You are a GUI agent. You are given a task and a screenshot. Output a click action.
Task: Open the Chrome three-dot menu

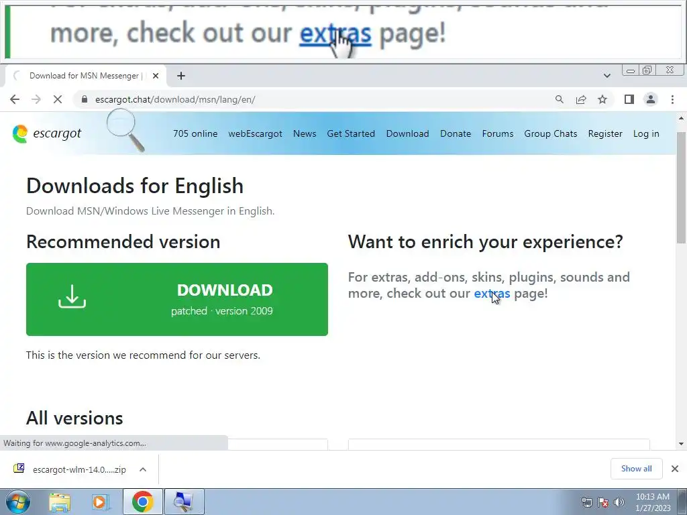[672, 99]
